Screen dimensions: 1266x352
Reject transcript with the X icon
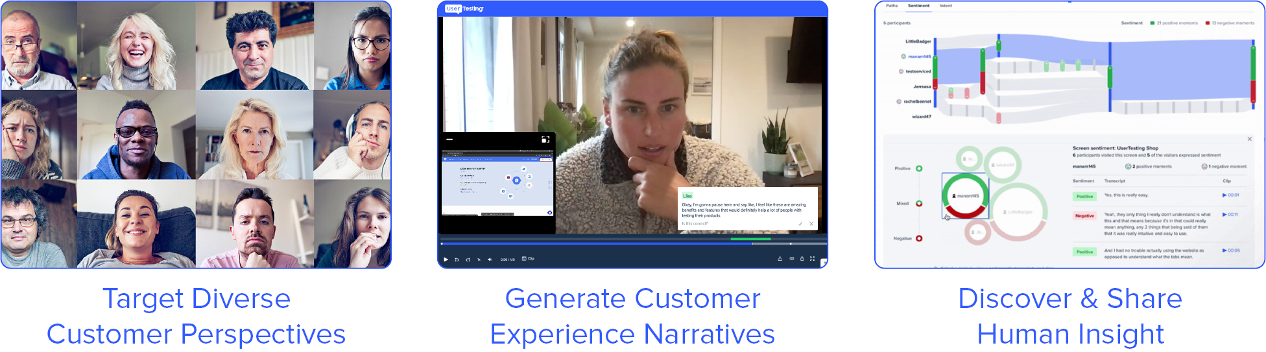811,224
